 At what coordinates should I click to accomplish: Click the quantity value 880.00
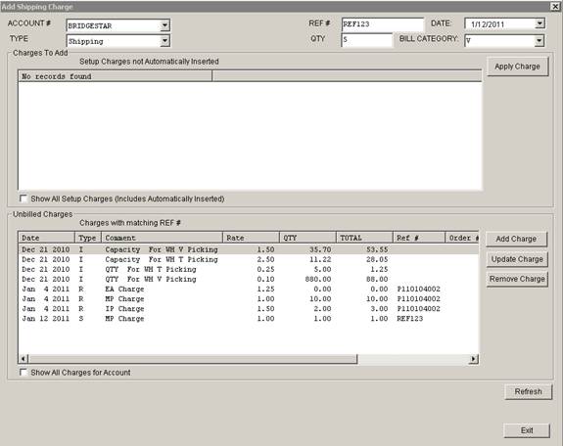[318, 279]
